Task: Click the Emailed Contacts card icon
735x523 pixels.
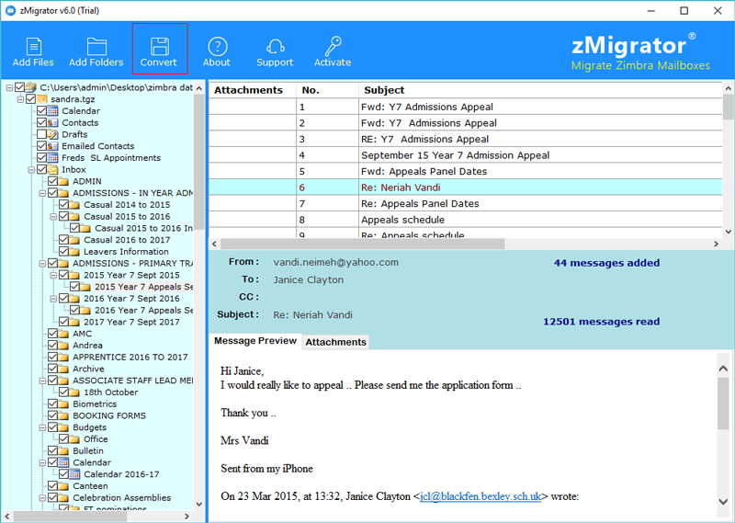Action: [x=53, y=146]
